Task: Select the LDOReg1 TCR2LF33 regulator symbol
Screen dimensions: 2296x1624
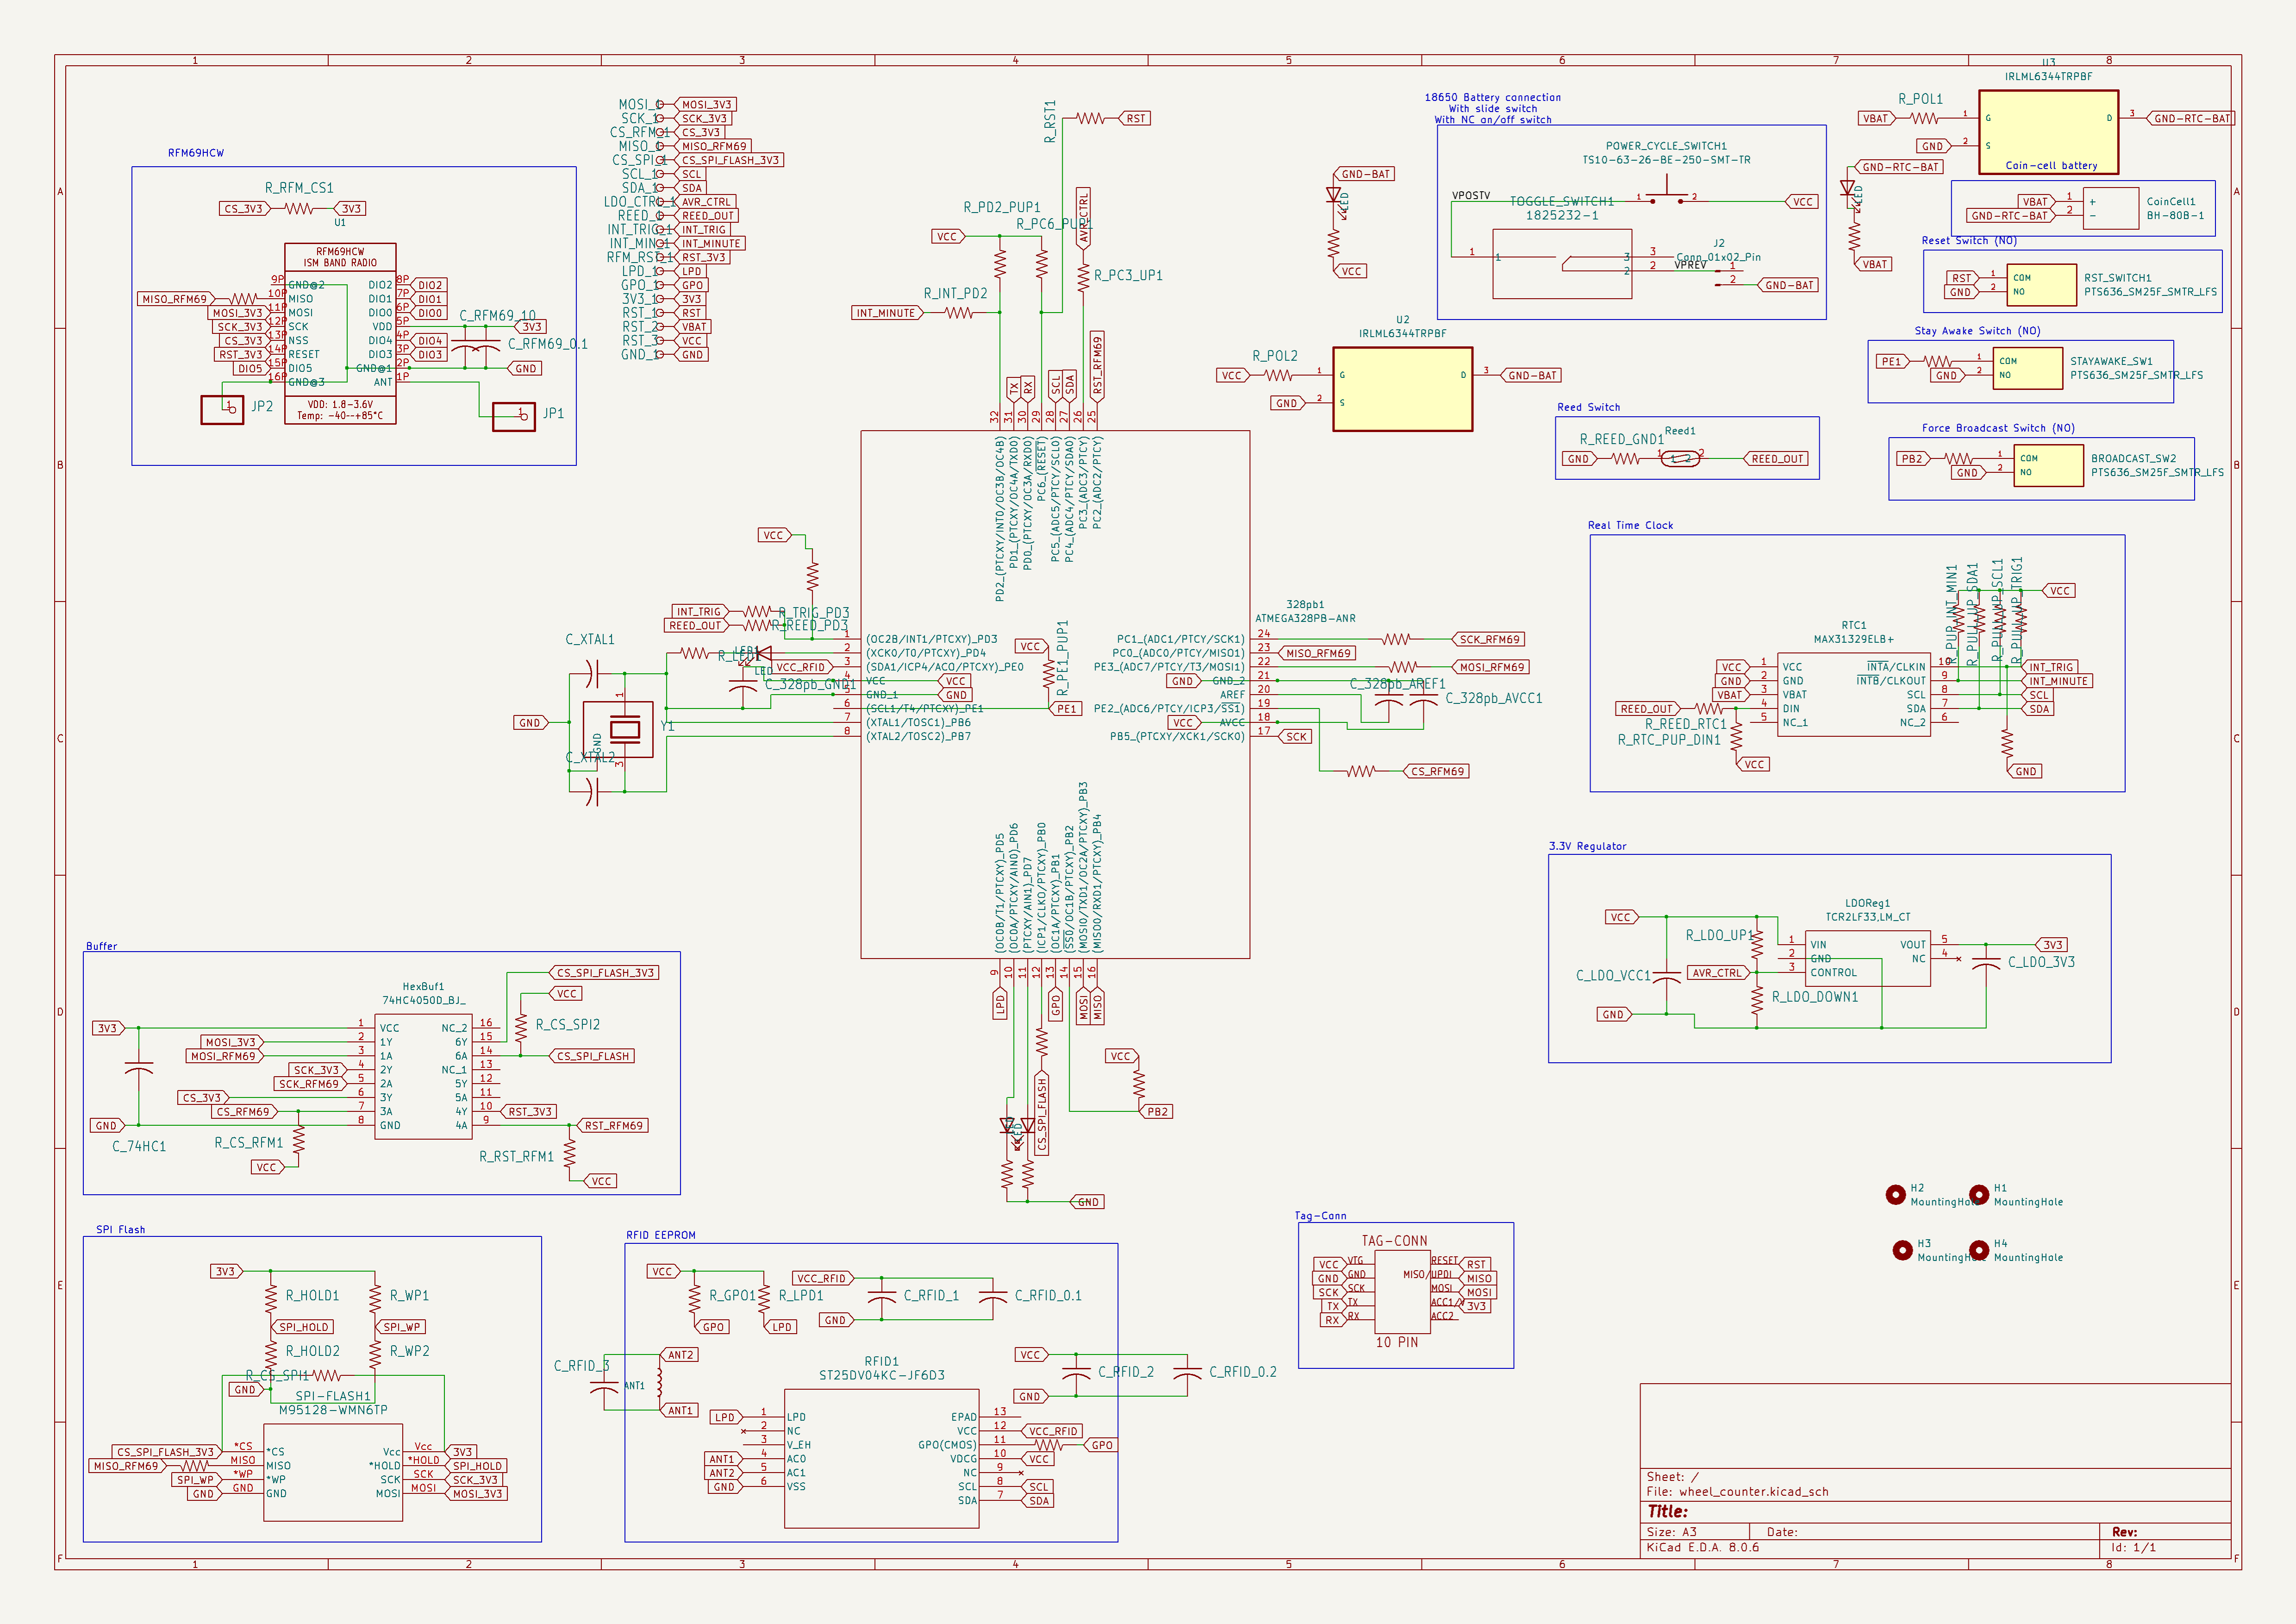Action: point(1868,959)
